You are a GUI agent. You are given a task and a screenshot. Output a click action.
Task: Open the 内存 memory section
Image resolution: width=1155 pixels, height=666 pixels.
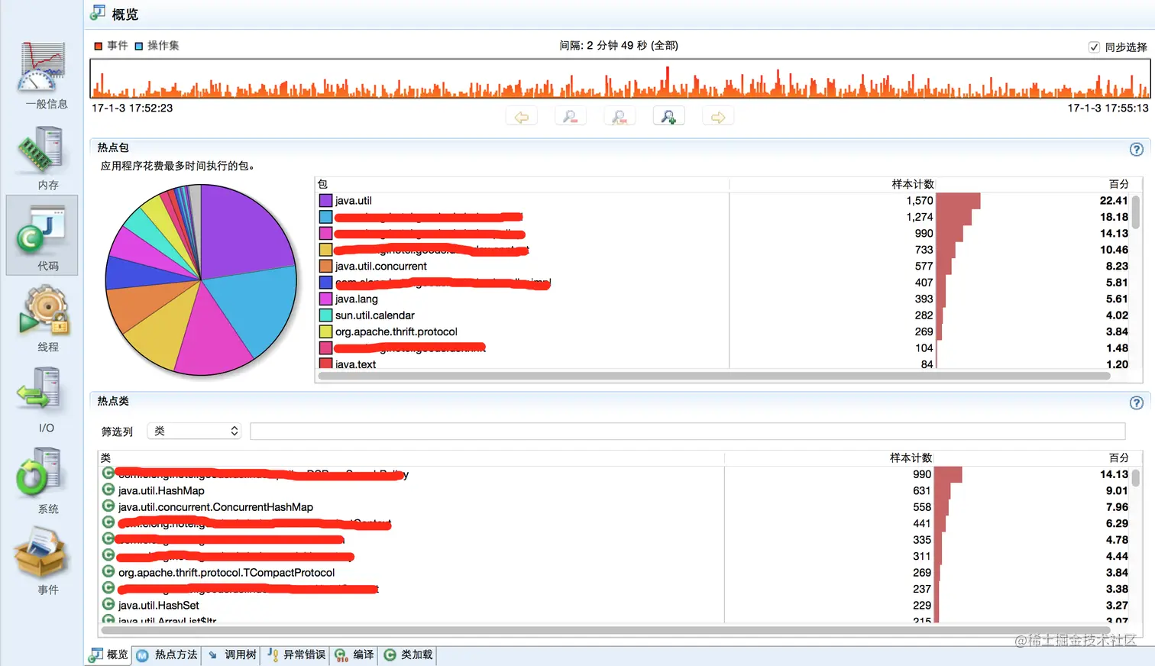[x=43, y=157]
